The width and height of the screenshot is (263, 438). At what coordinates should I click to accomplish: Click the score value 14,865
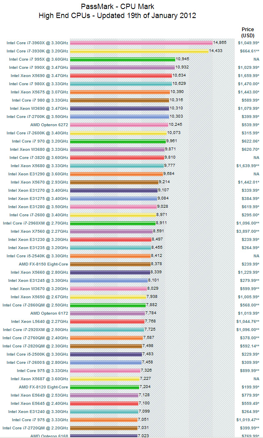click(x=220, y=43)
